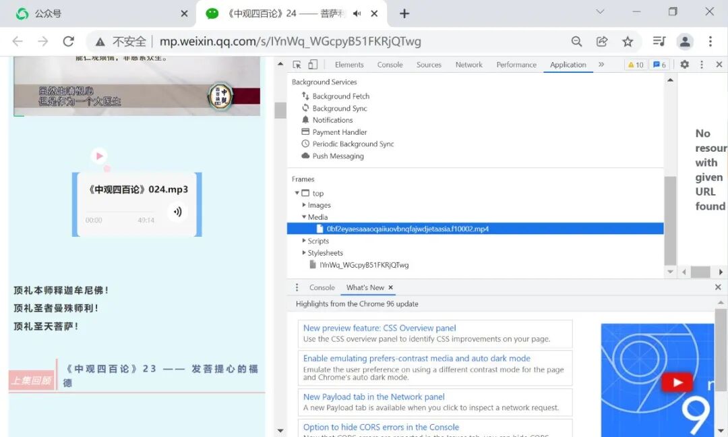Open the profile avatar menu
Viewport: 728px width, 437px height.
pyautogui.click(x=685, y=41)
